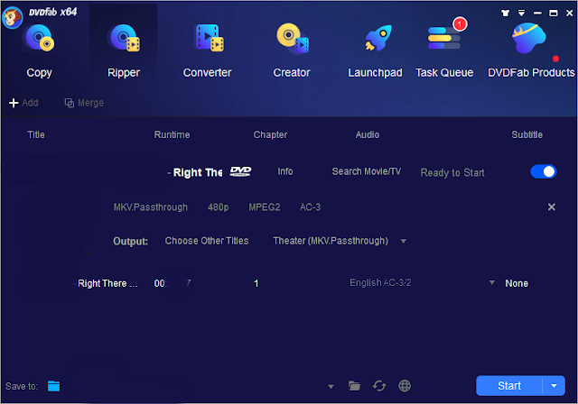578x404 pixels.
Task: Open the Task Queue
Action: (444, 50)
